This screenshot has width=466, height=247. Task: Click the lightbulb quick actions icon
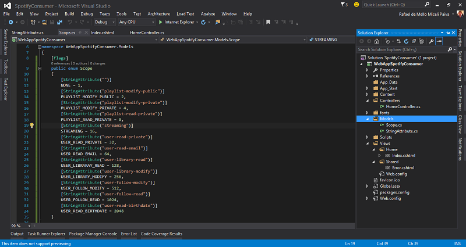[32, 126]
